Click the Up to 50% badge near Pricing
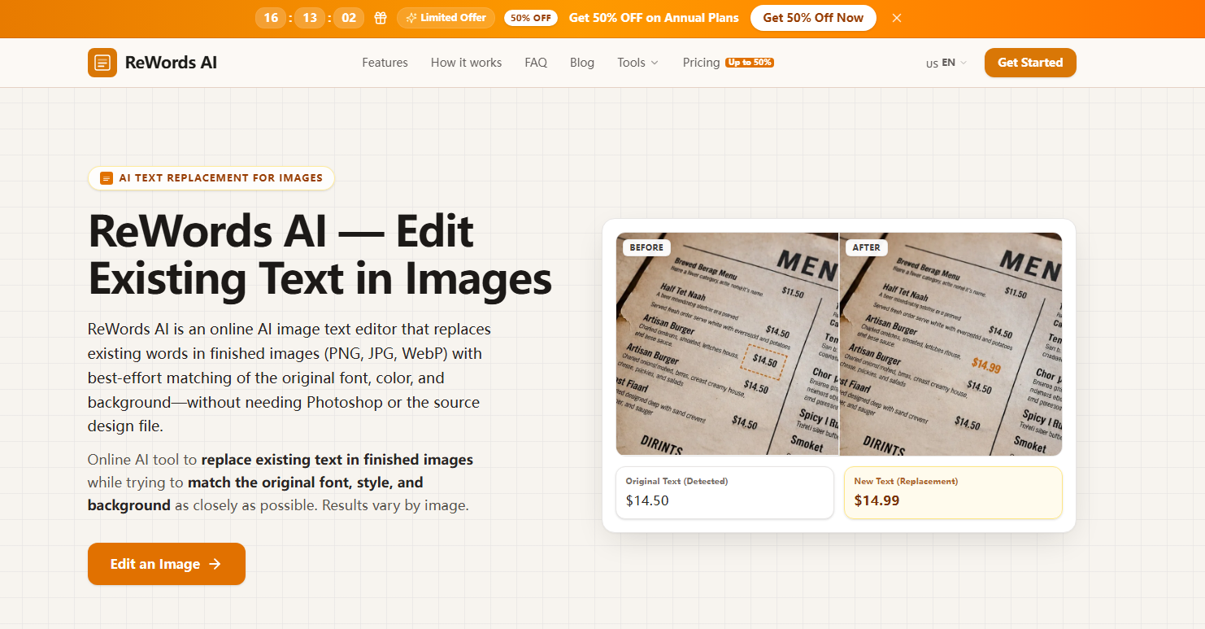Viewport: 1205px width, 629px height. pyautogui.click(x=750, y=63)
